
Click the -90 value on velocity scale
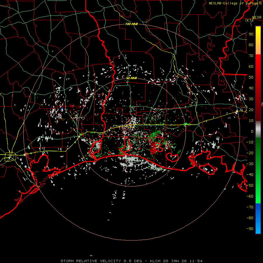pyautogui.click(x=250, y=229)
